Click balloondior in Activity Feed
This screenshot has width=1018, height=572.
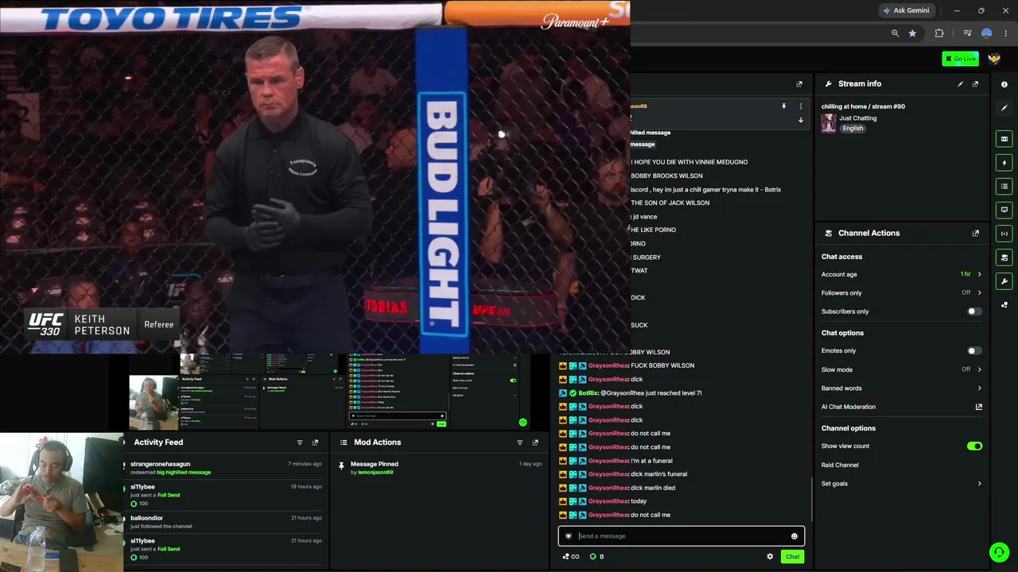tap(146, 518)
